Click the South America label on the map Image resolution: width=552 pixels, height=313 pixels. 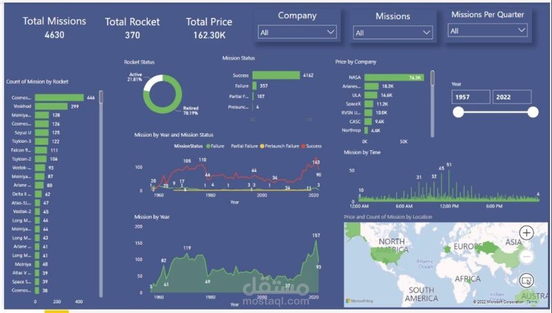point(422,294)
